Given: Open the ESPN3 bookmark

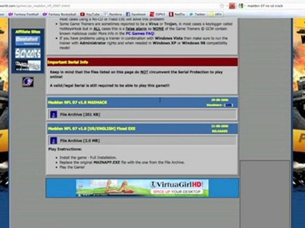Looking at the screenshot, I should 157,14.
